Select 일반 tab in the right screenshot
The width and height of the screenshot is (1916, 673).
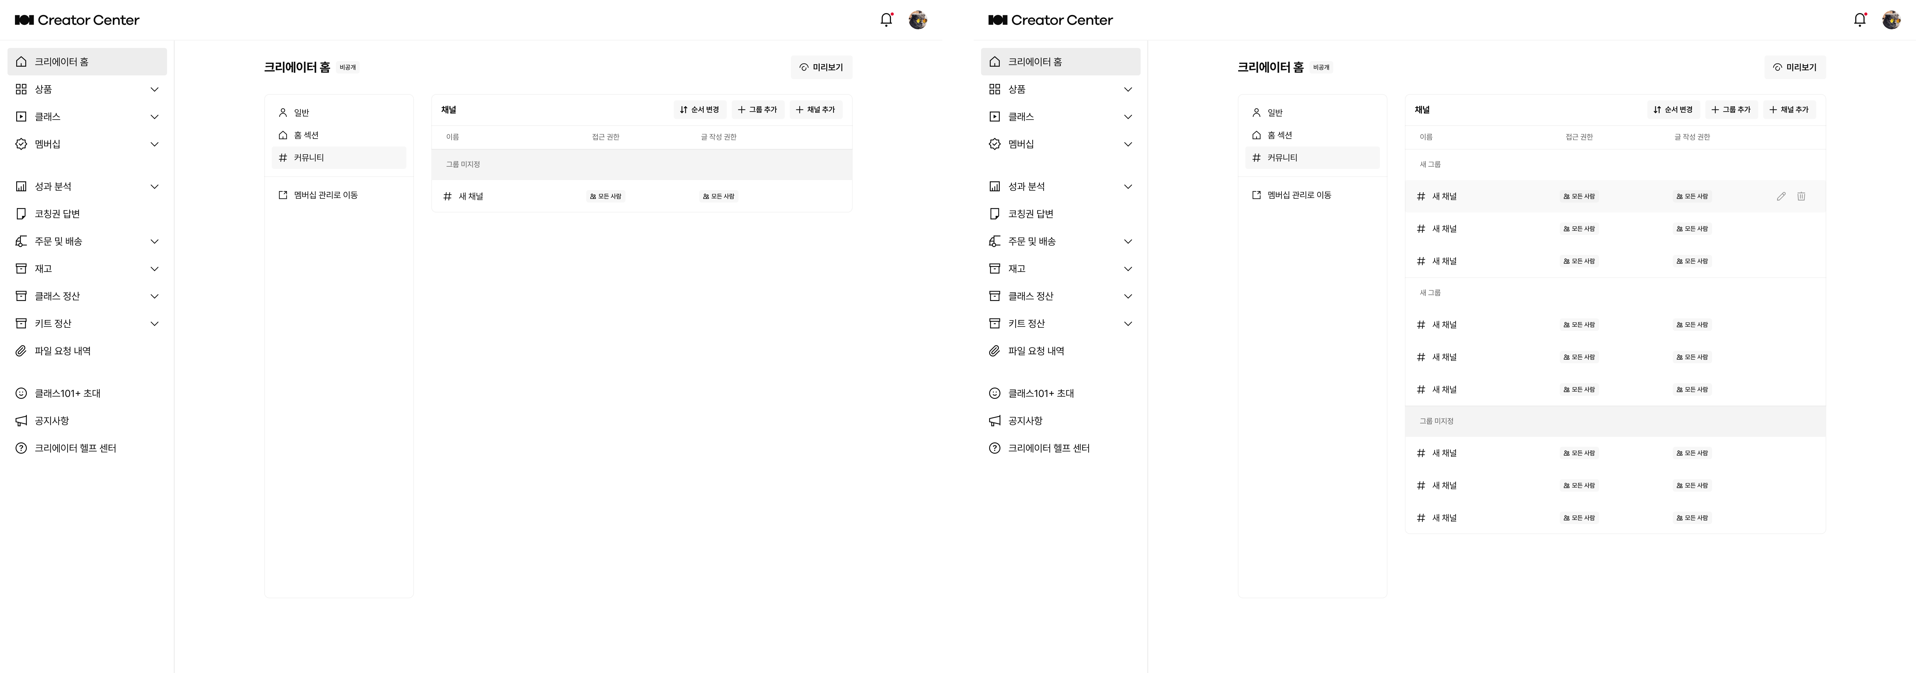tap(1275, 113)
